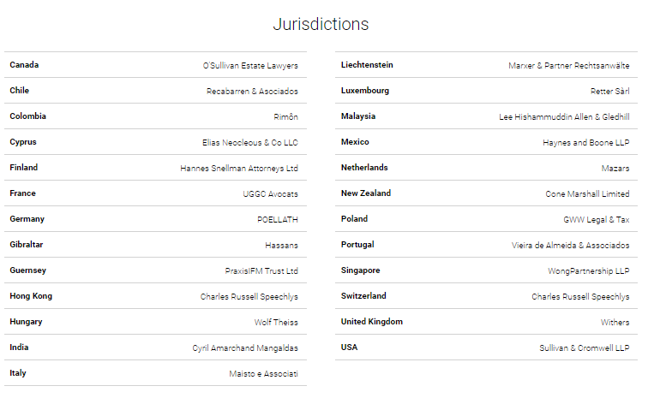Choose the Hong Kong jurisdiction
The image size is (660, 398).
31,296
